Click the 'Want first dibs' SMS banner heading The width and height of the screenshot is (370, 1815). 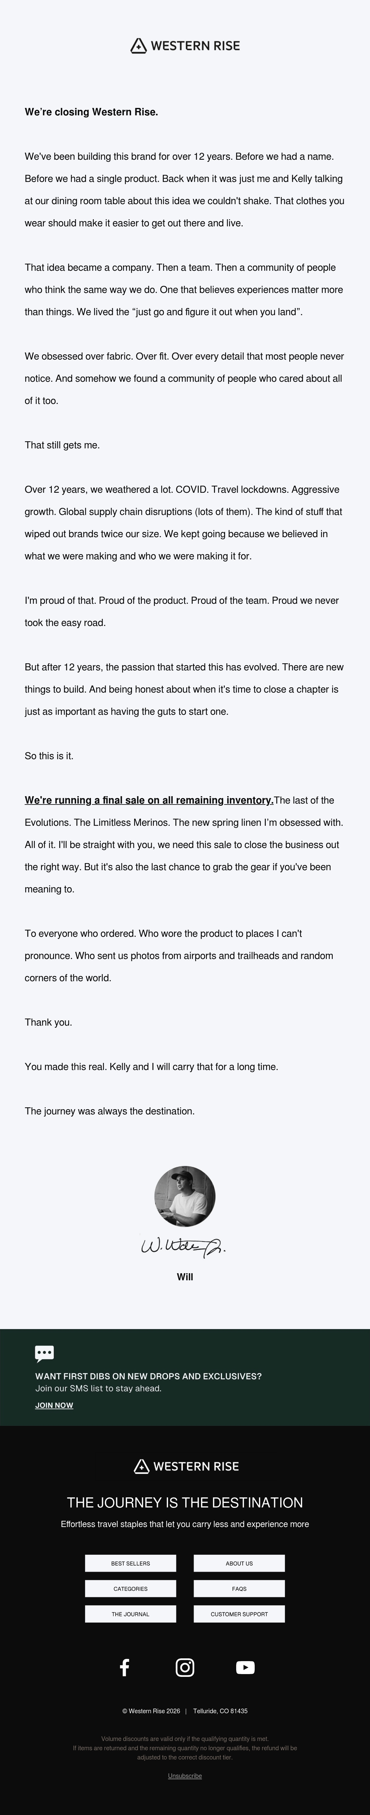pos(148,1376)
